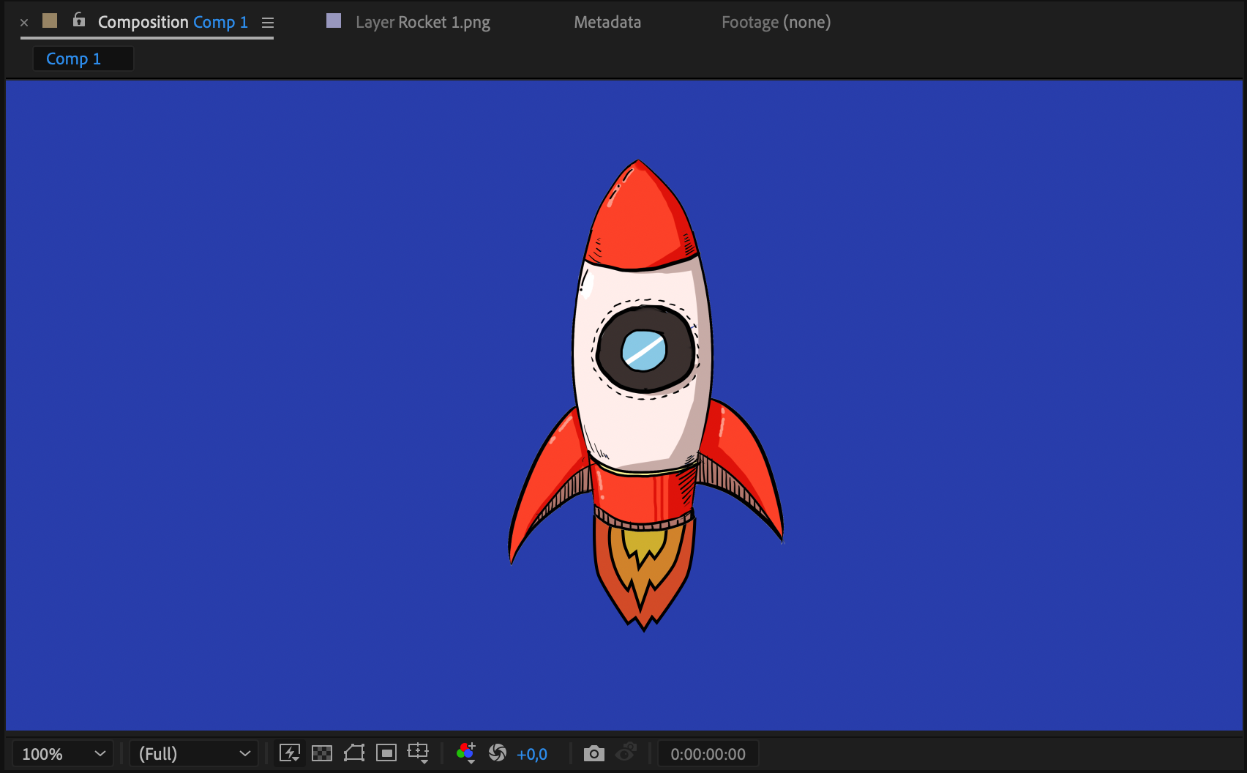1247x773 pixels.
Task: Open the Footage (none) tab
Action: [776, 23]
